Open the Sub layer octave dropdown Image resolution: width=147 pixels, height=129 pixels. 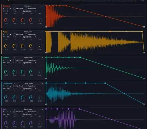(x=18, y=114)
